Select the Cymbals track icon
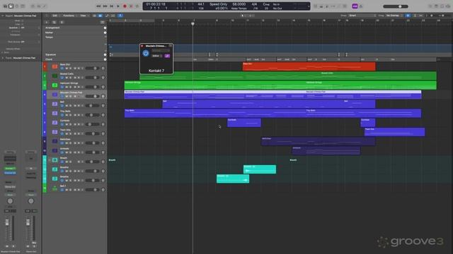 [x=55, y=123]
